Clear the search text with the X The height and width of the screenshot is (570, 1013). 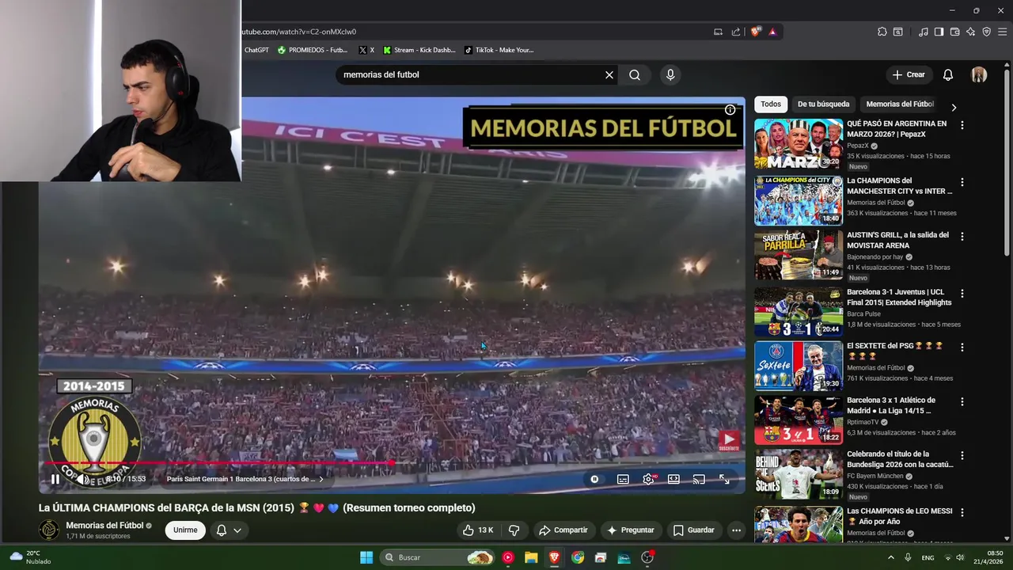click(609, 74)
